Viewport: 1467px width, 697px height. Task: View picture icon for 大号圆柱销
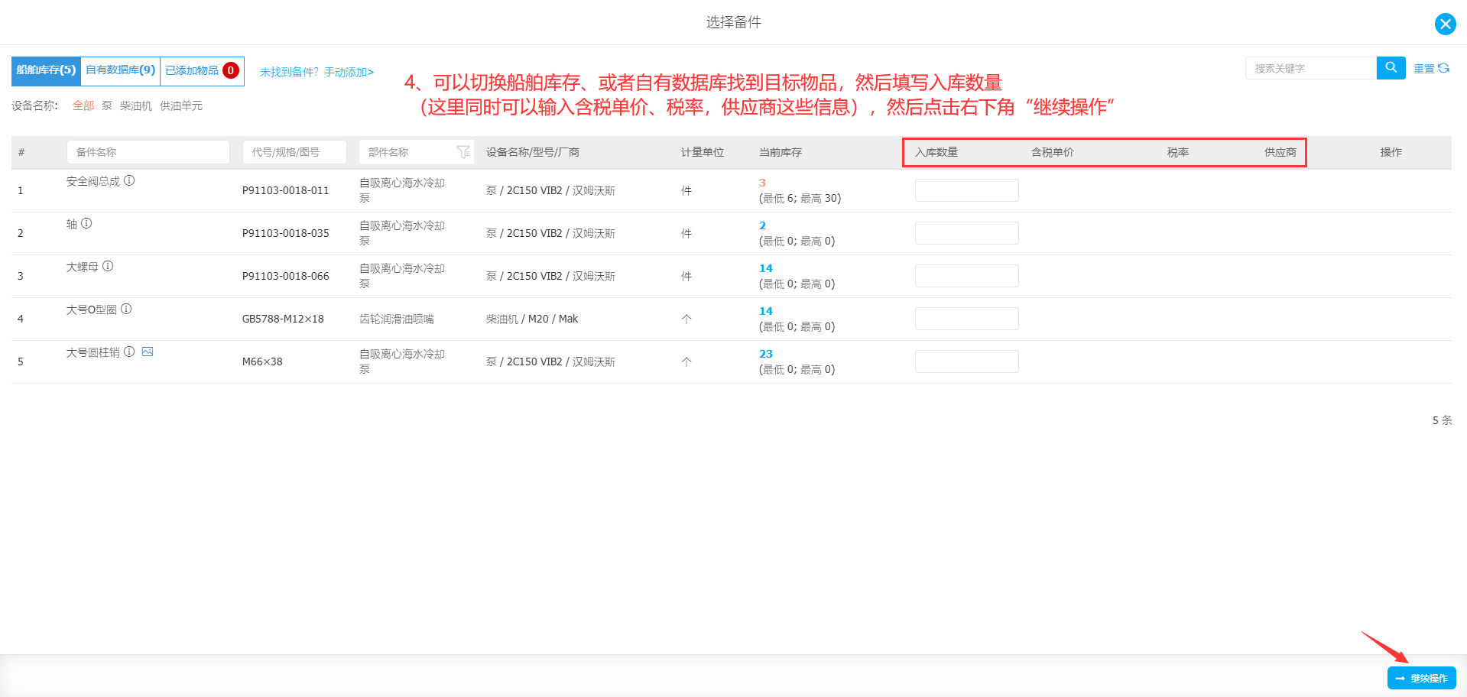pyautogui.click(x=148, y=352)
